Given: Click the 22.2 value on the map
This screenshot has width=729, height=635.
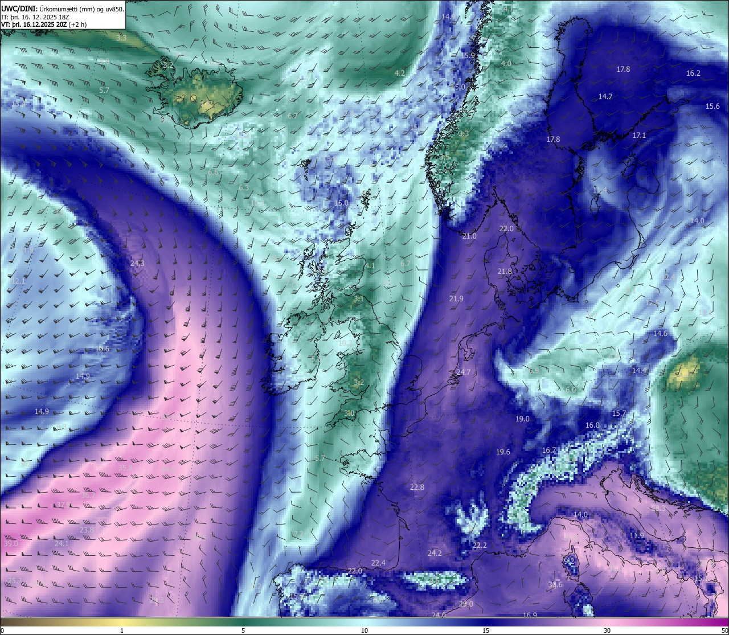Looking at the screenshot, I should pos(480,545).
